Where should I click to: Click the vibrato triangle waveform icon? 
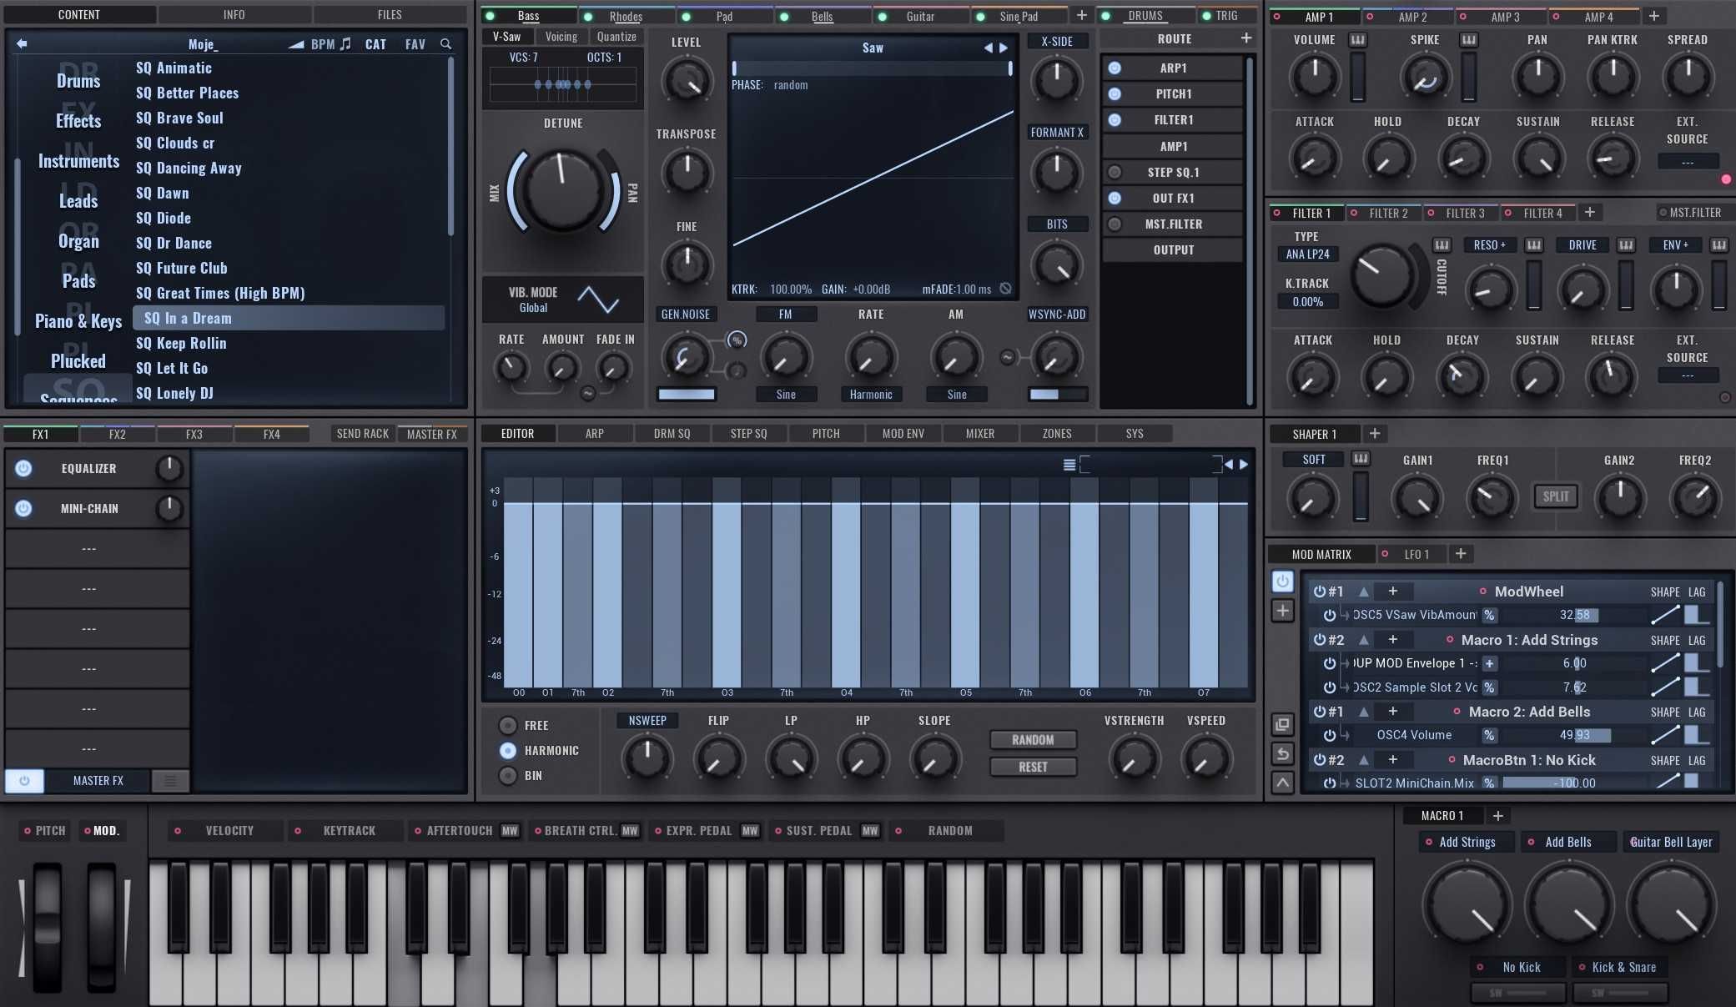coord(598,299)
